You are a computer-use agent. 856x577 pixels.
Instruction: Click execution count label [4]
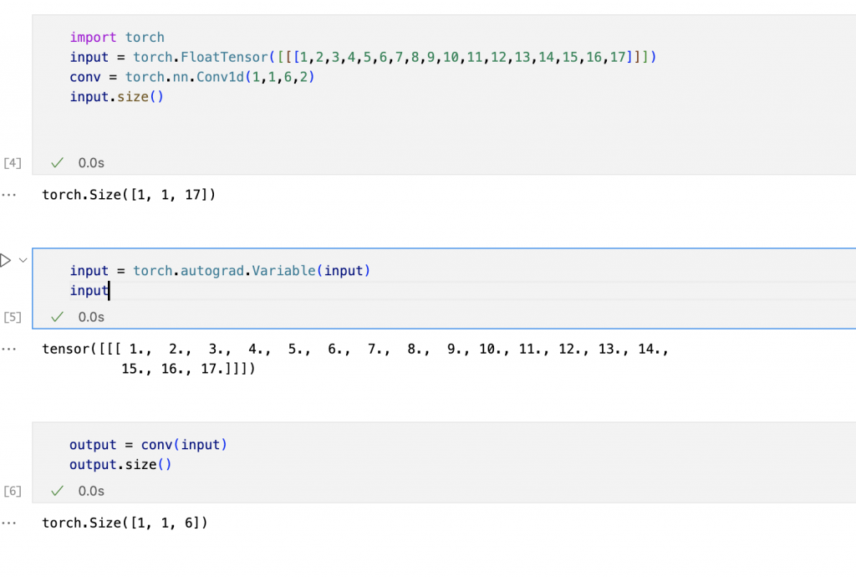[x=13, y=163]
